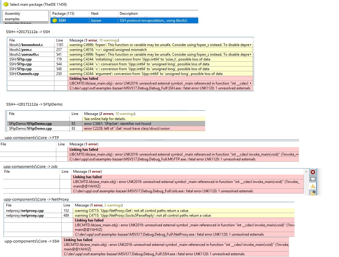Select SFtpDemo.cpp error C2228 row
339x257 pixels.
coord(106,128)
